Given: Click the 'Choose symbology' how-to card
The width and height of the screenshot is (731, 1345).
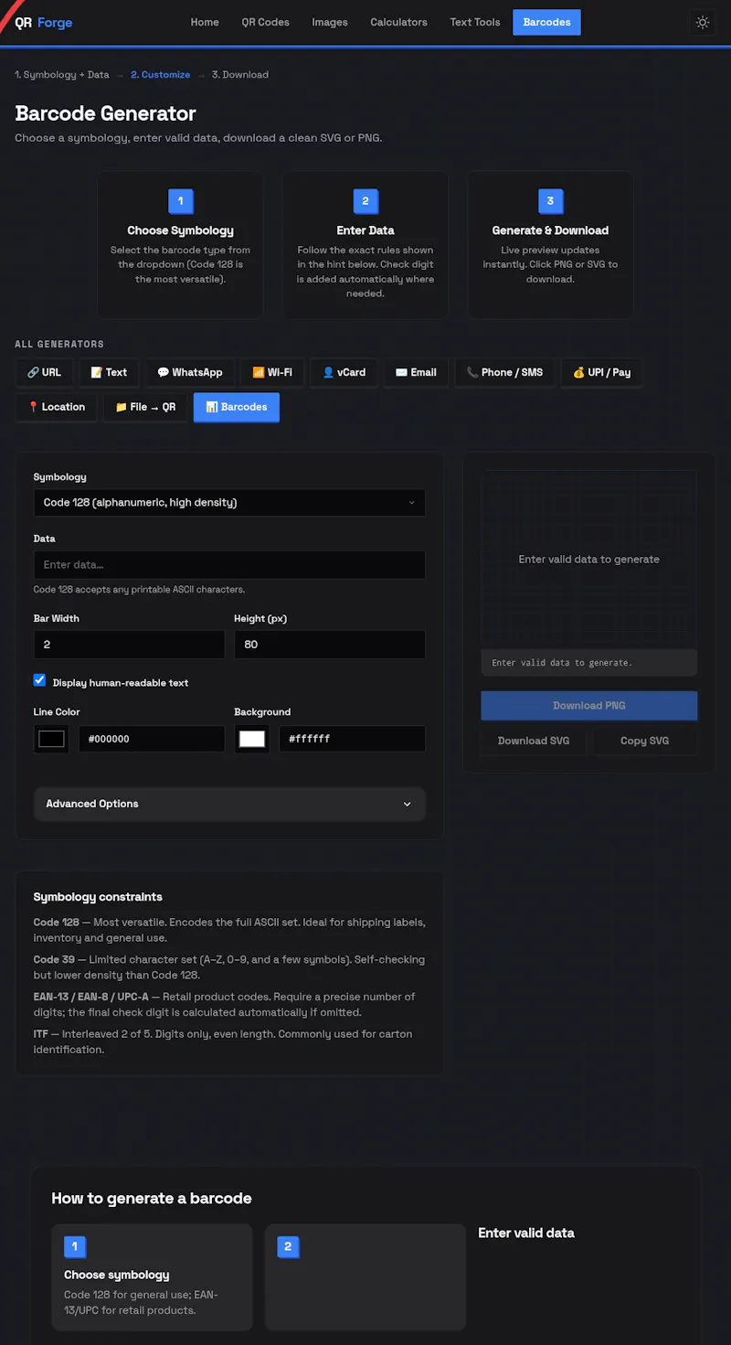Looking at the screenshot, I should (x=152, y=1277).
